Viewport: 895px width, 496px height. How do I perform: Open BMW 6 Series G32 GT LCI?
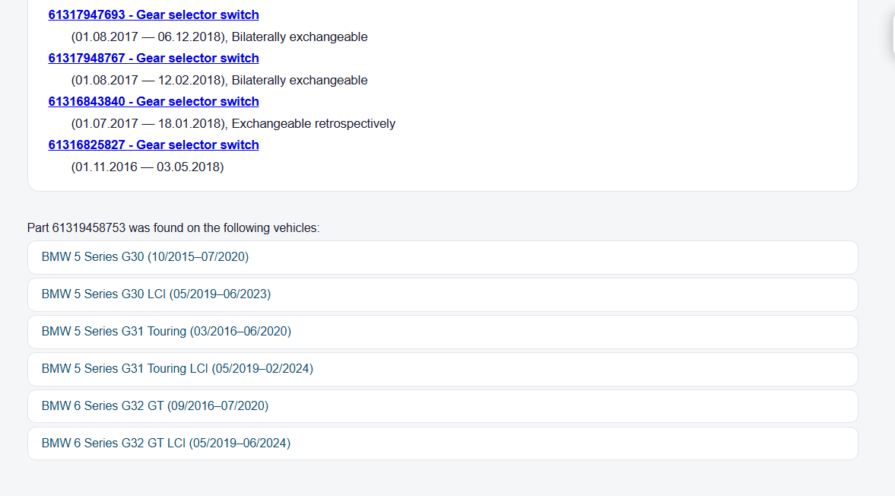(x=443, y=444)
